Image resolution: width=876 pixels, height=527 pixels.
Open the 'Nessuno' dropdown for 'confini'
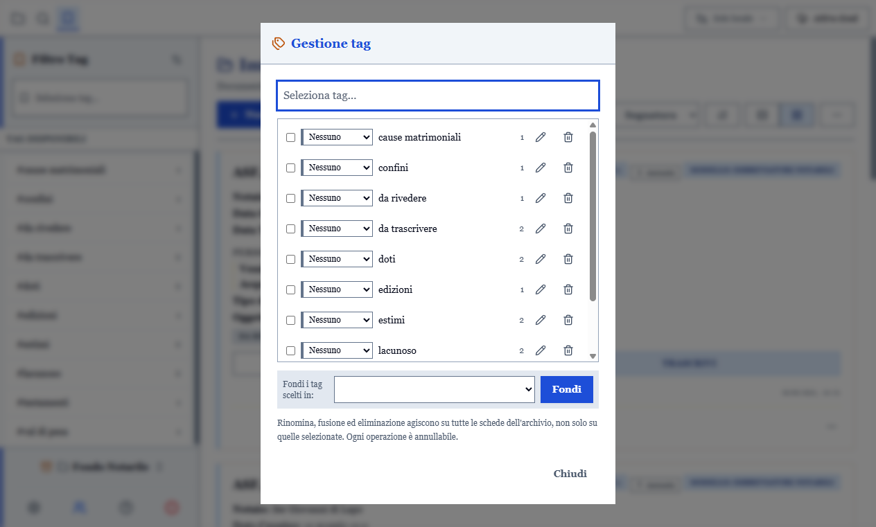[337, 168]
